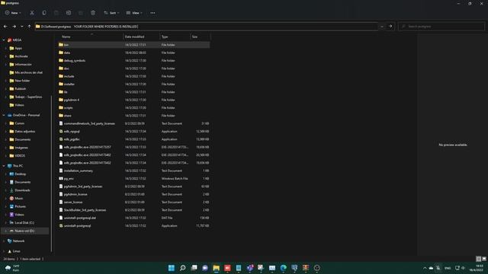Open the Windows Start button

[x=171, y=268]
